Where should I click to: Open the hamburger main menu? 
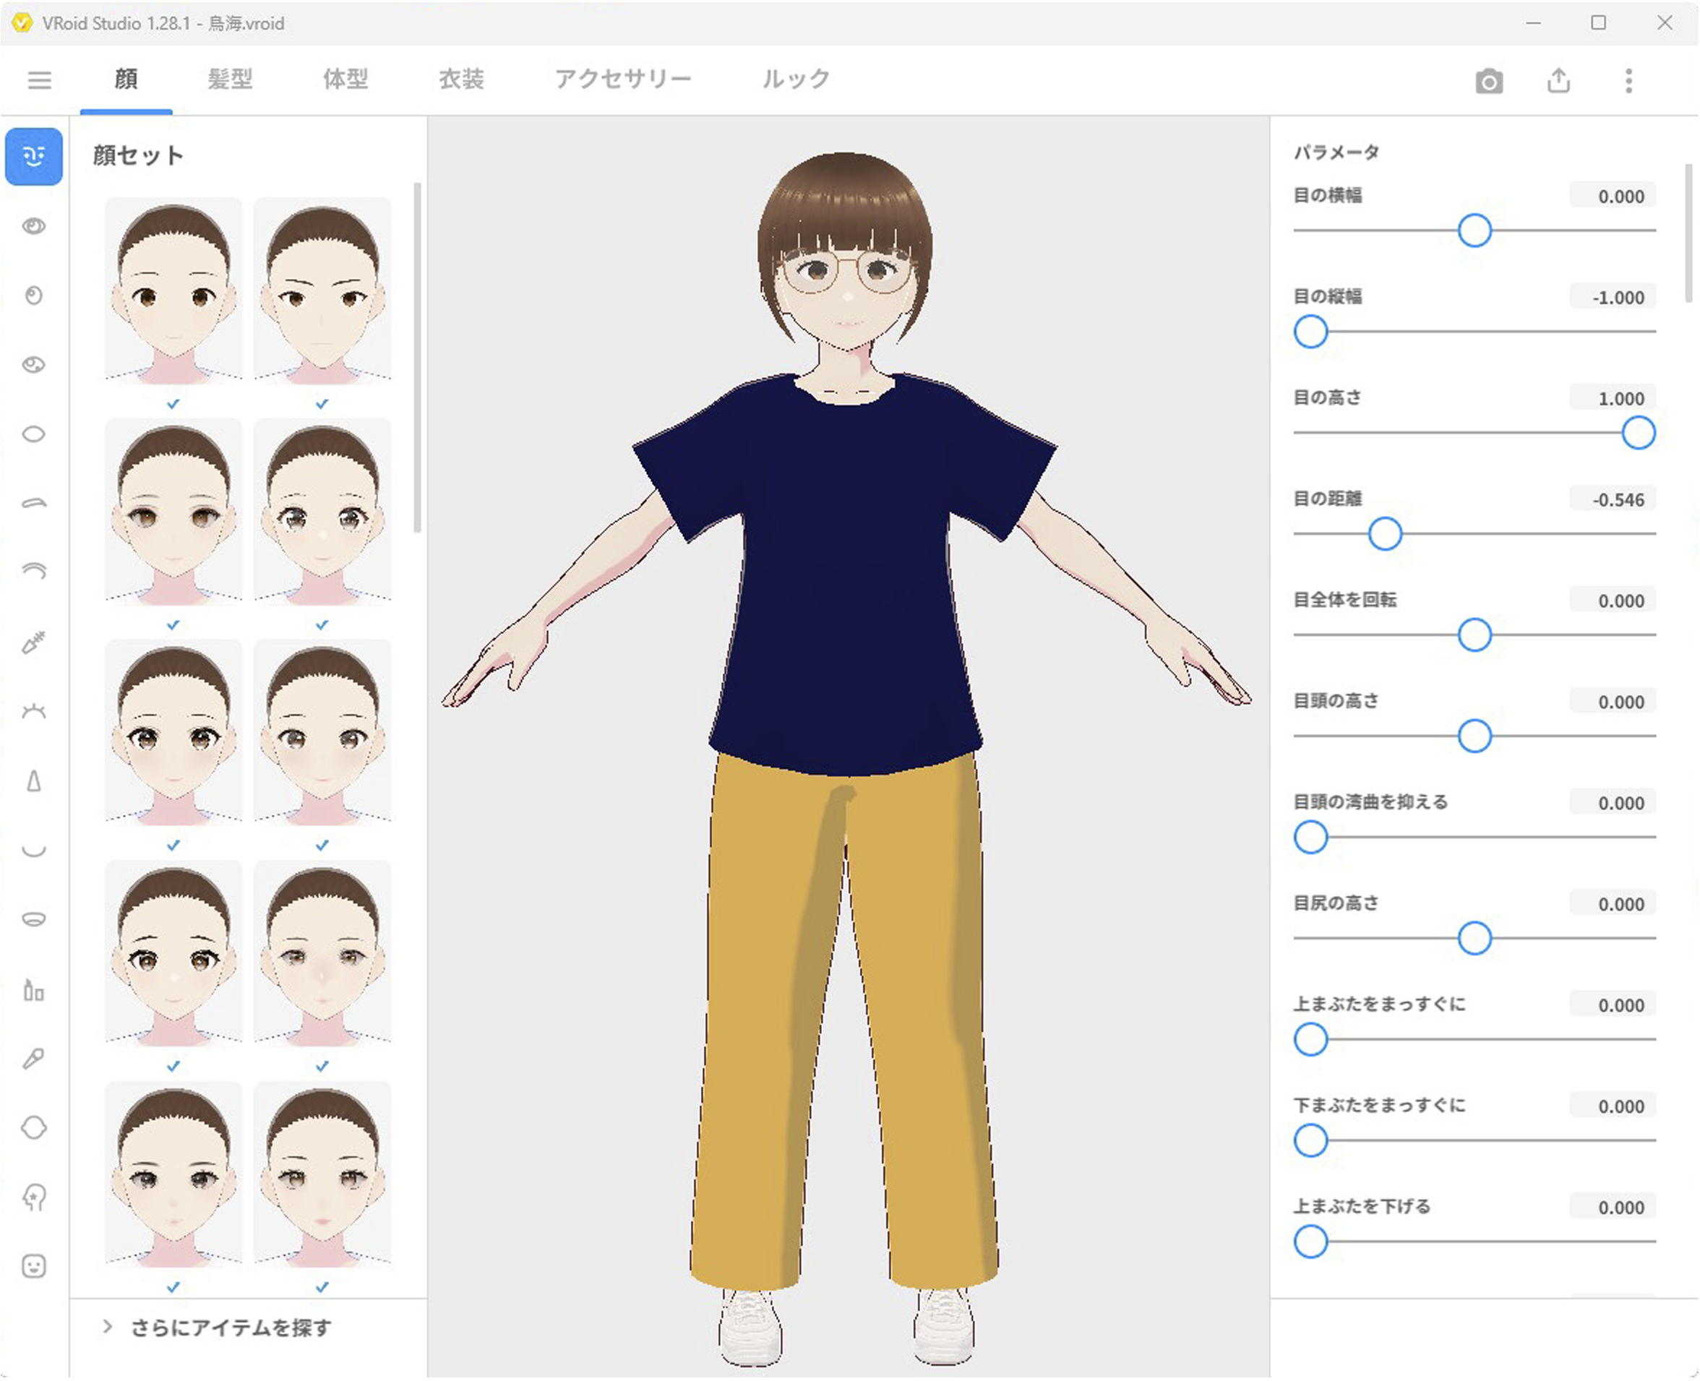click(39, 80)
